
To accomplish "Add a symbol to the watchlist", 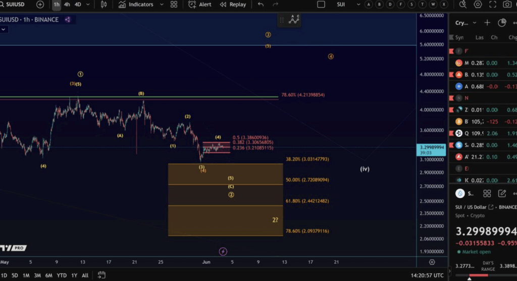I will coord(487,22).
